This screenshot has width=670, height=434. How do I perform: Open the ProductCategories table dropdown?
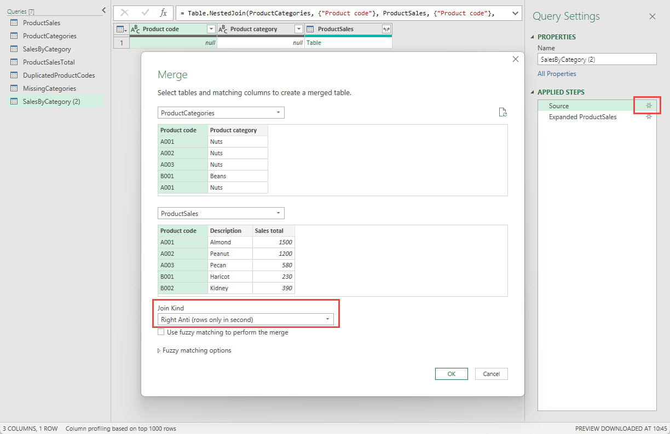point(221,113)
